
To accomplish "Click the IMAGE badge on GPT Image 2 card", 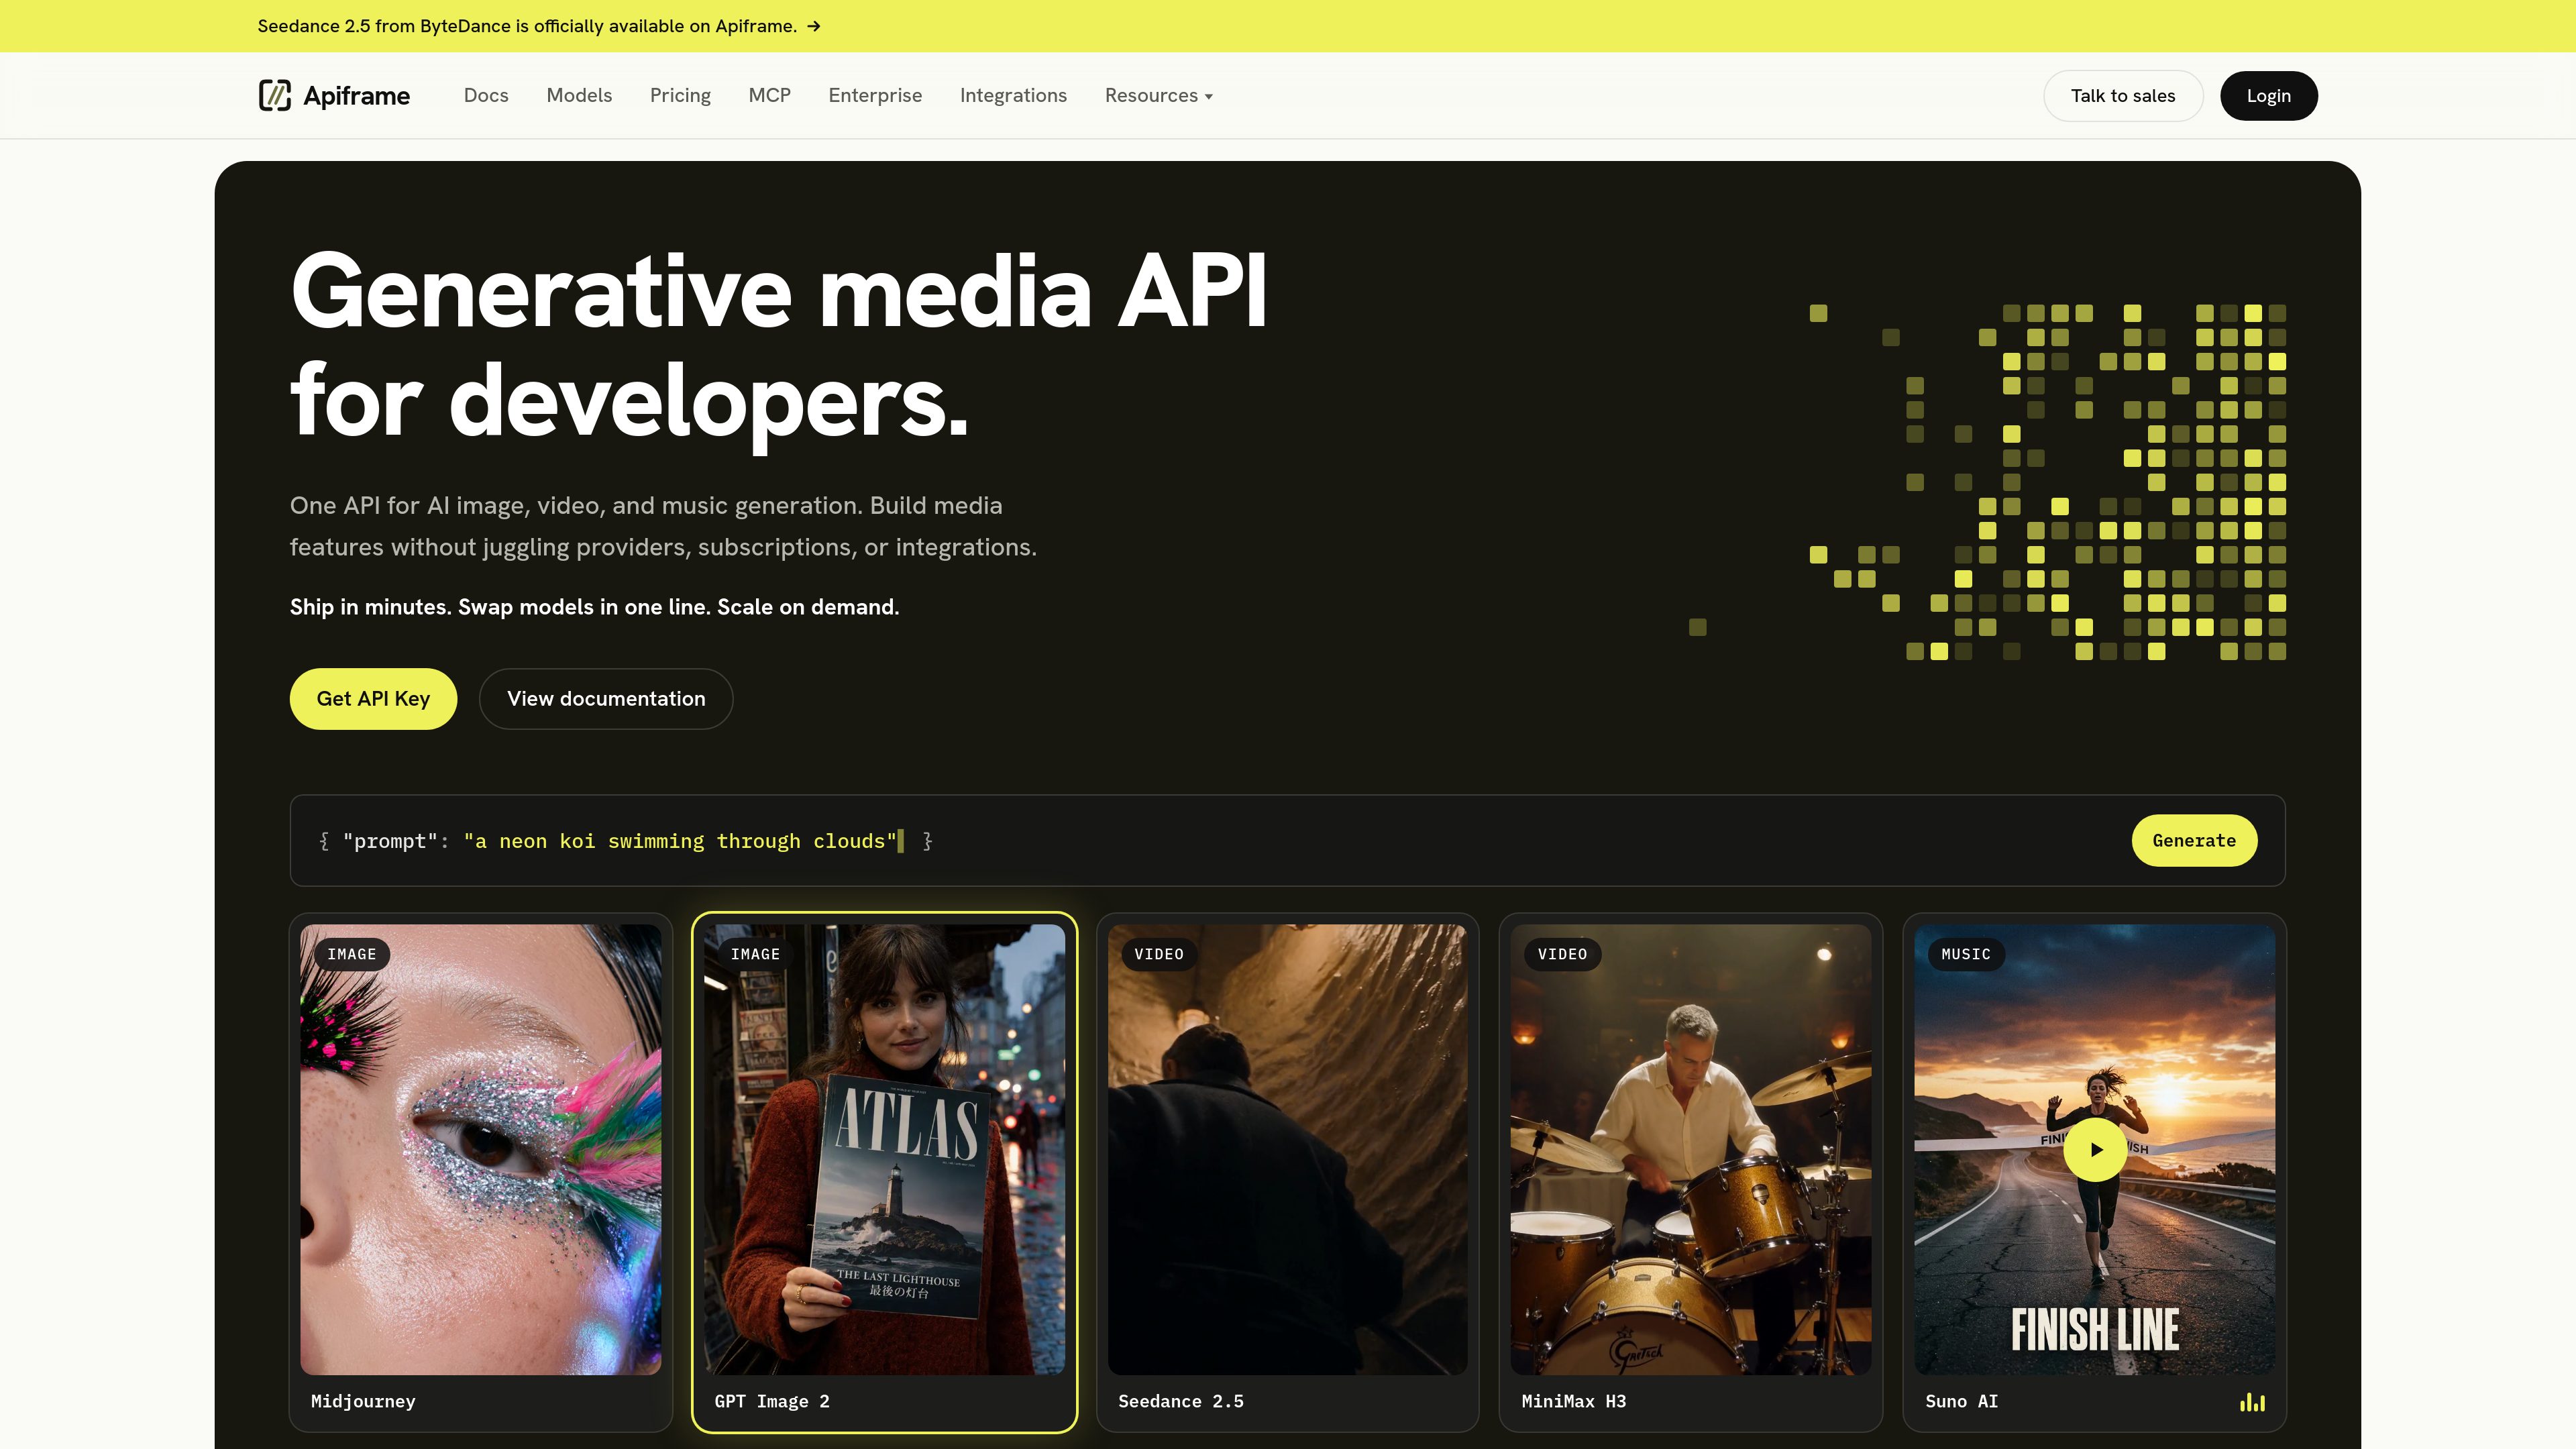I will coord(755,954).
